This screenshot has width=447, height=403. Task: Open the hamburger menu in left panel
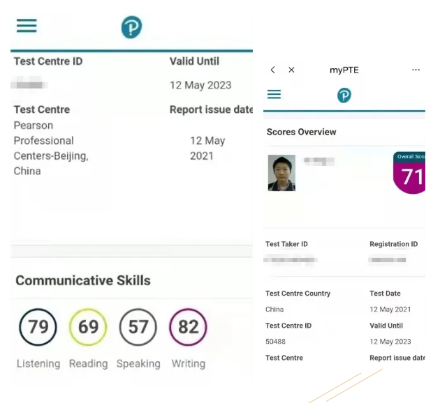pyautogui.click(x=27, y=26)
